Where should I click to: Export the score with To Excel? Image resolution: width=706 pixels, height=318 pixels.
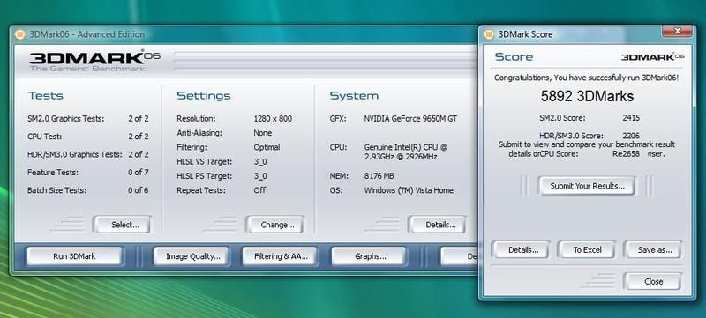point(586,249)
